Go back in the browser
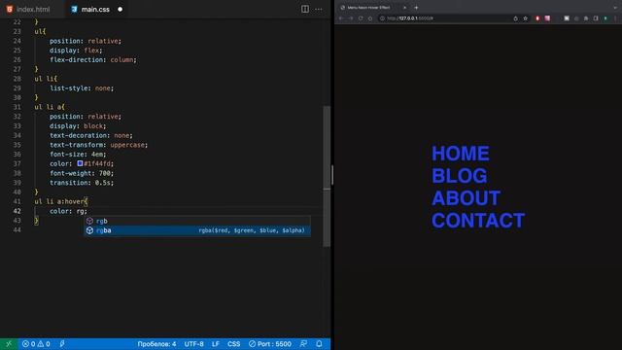Screen dimensions: 622x350 click(341, 18)
